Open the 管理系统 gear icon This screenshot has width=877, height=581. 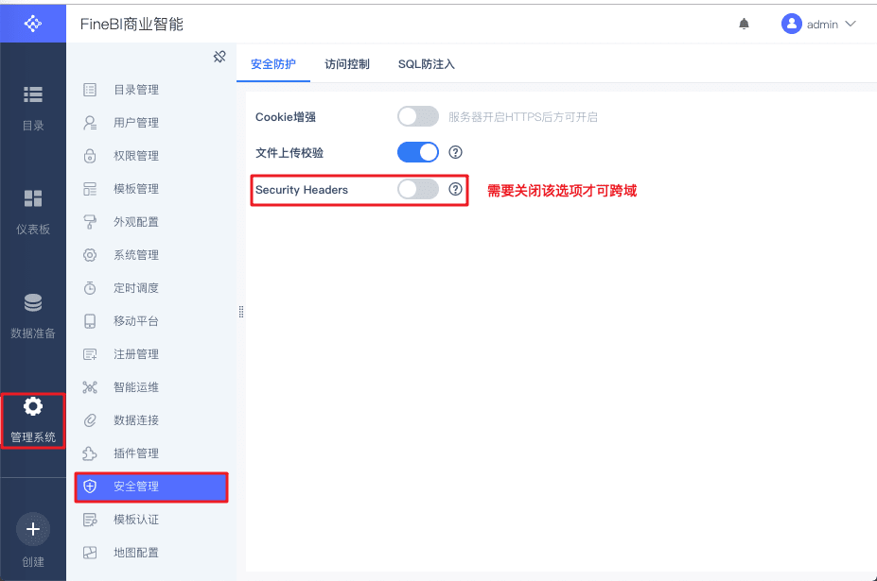pos(33,406)
